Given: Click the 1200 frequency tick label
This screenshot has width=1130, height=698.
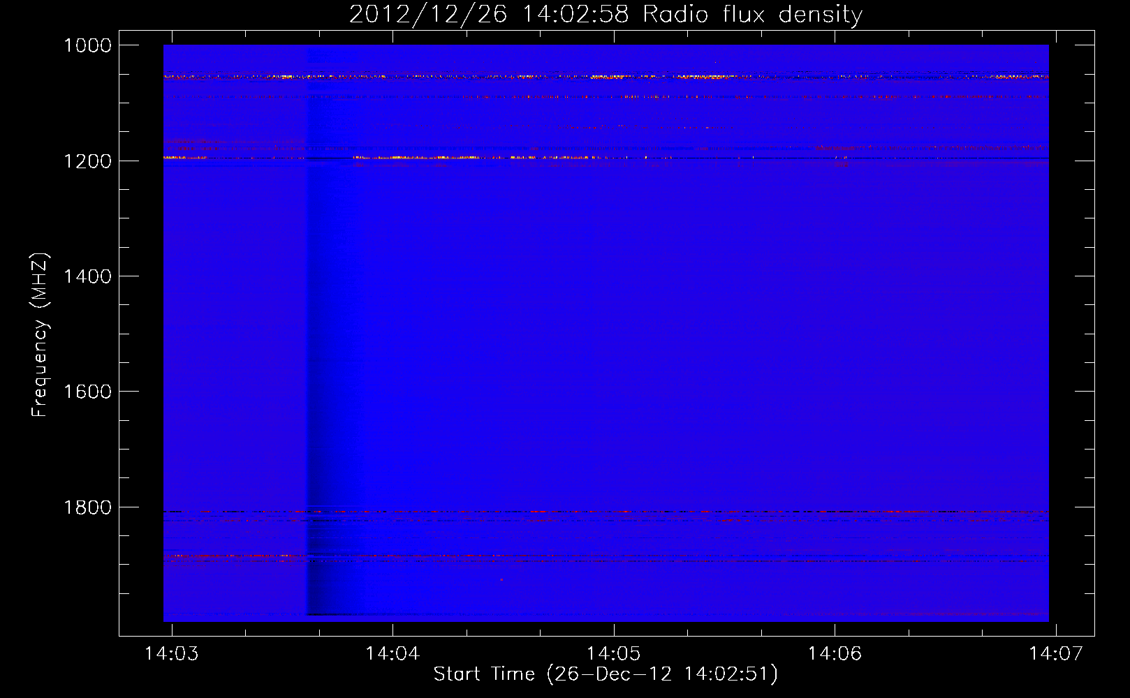Looking at the screenshot, I should coord(87,161).
